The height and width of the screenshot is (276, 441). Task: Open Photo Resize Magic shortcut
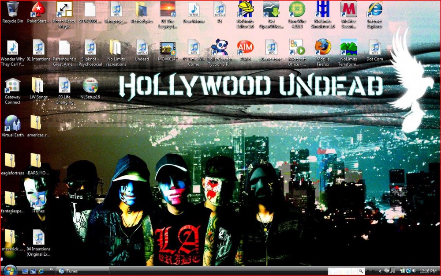pos(64,10)
